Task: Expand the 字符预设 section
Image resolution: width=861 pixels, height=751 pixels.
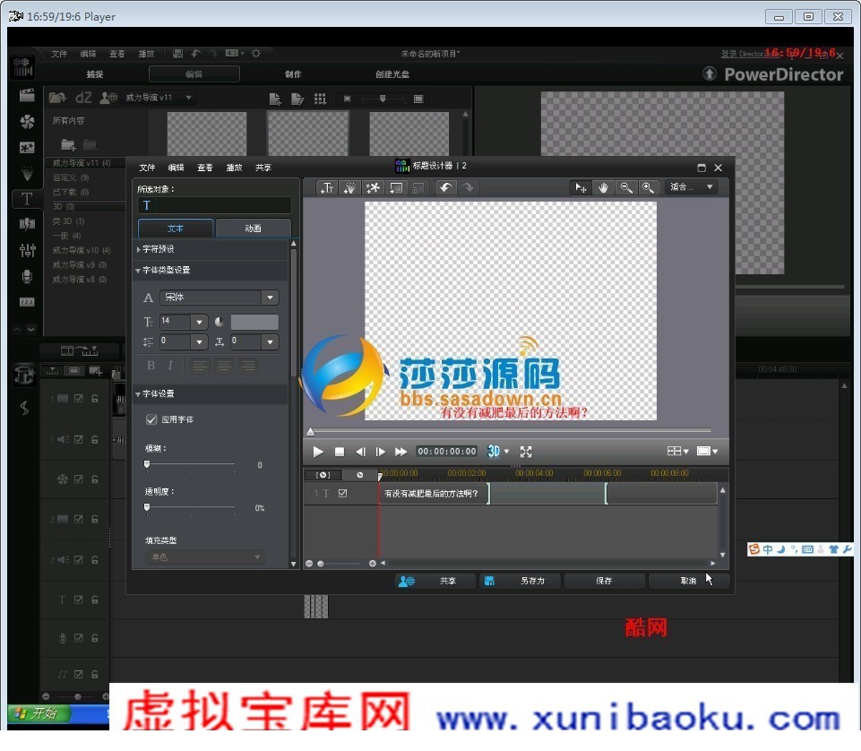Action: (138, 249)
